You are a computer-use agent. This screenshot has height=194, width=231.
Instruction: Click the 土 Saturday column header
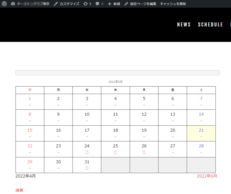point(201,90)
